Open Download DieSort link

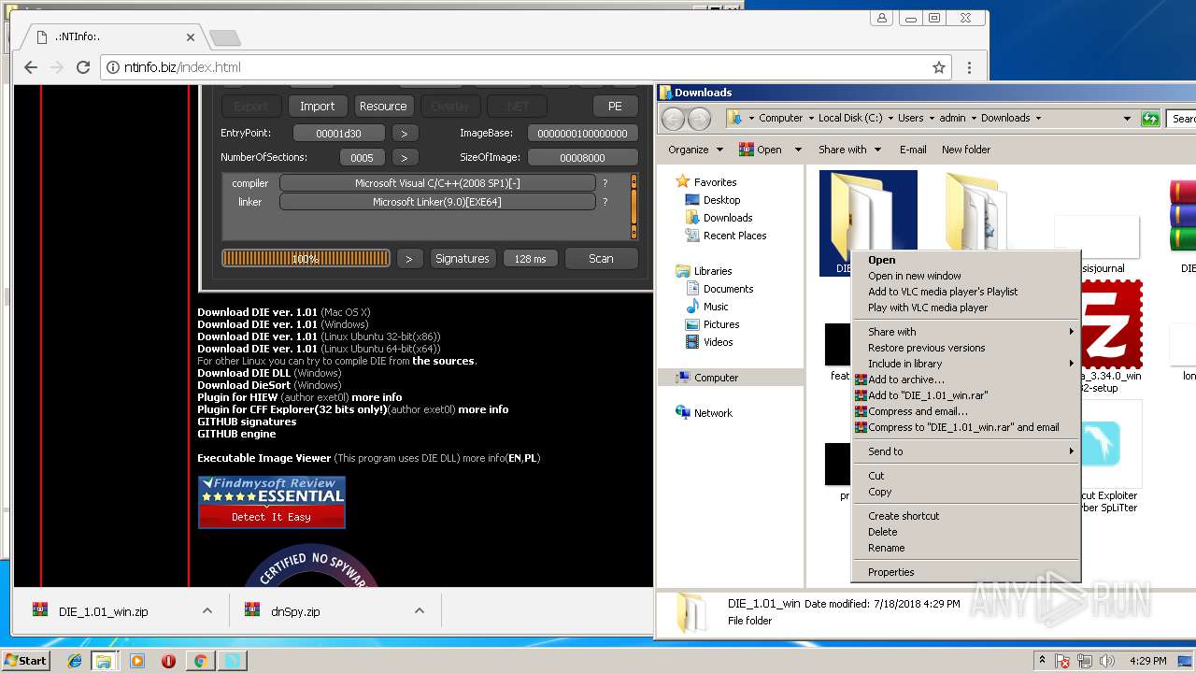click(x=244, y=385)
